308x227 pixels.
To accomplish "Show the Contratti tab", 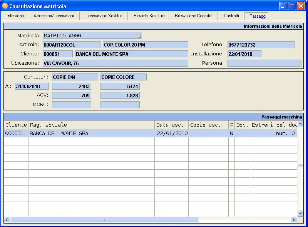I will coord(231,16).
